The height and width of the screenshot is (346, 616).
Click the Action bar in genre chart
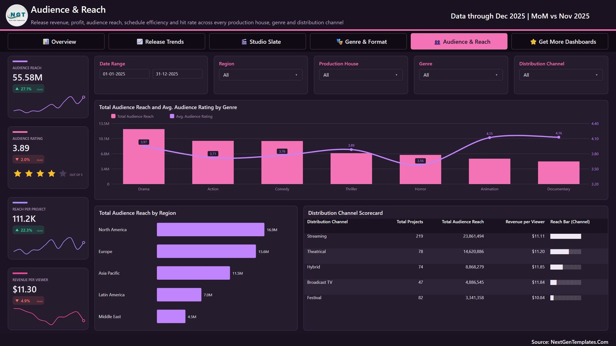coord(213,163)
